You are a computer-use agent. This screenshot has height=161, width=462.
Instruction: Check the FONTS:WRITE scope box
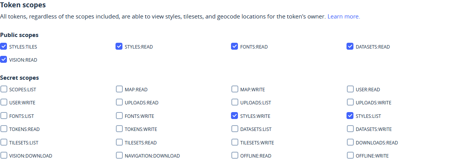tap(119, 116)
